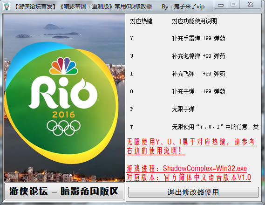The height and width of the screenshot is (205, 265).
Task: Click 补充子弹 +99 弹药 description
Action: coord(198,91)
